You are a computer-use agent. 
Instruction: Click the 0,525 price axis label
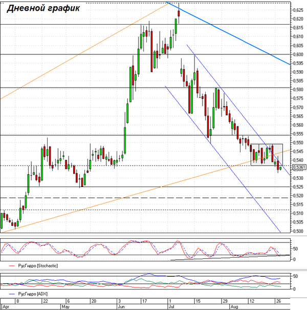tap(298, 187)
